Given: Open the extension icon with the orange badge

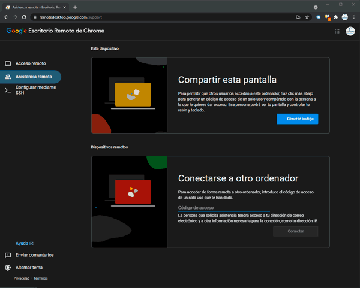Looking at the screenshot, I should click(x=328, y=17).
